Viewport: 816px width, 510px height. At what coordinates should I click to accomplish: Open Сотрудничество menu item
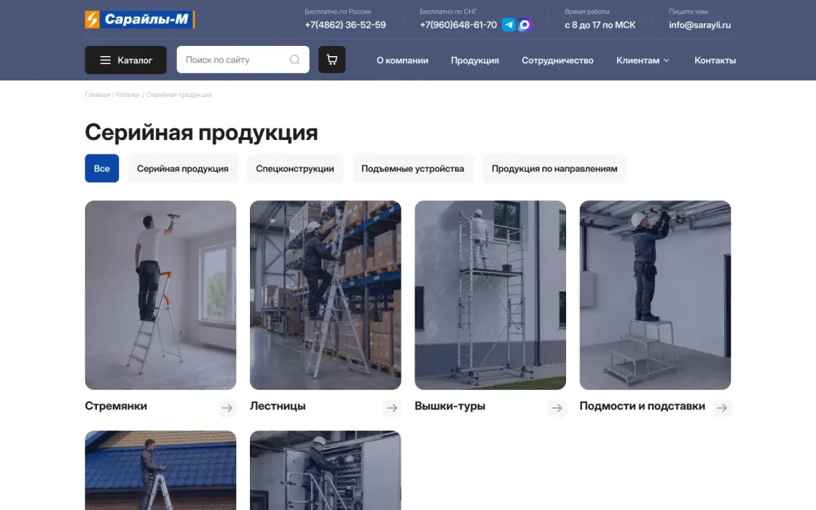[557, 60]
